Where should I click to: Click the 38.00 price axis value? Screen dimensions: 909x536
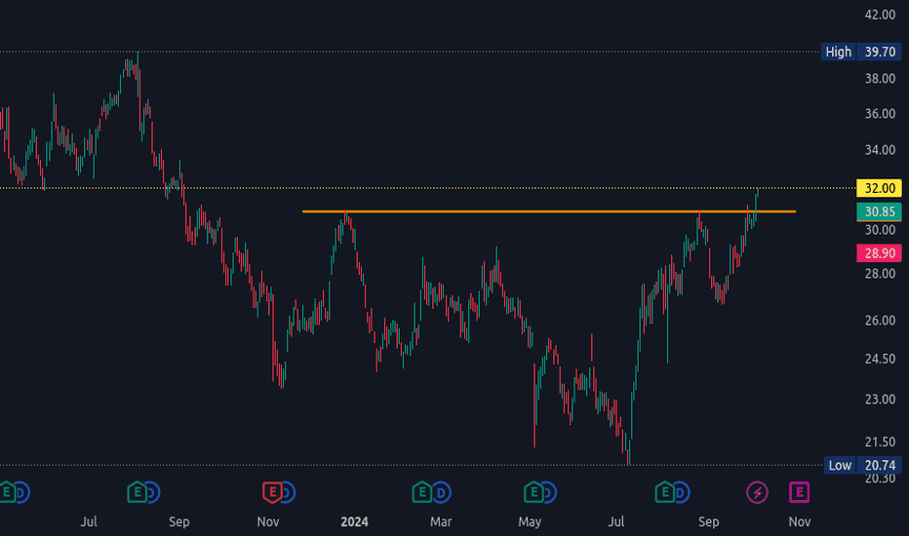[x=880, y=79]
